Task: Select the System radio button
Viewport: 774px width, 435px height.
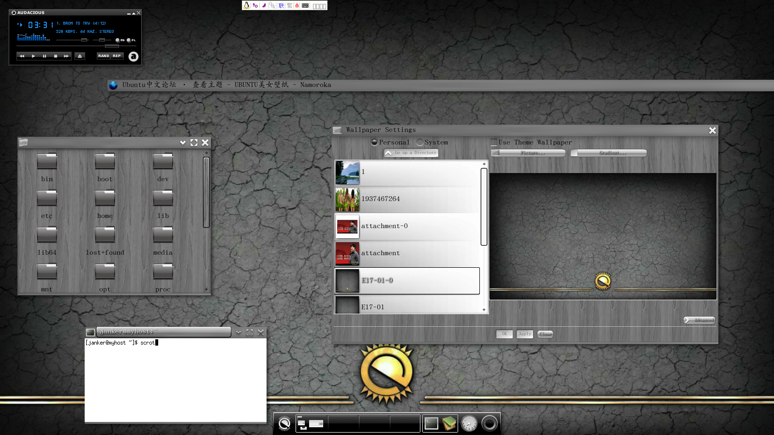Action: click(420, 143)
